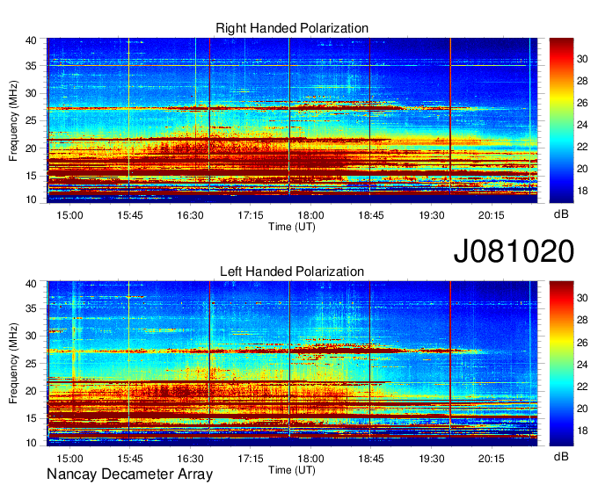Click Frequency (MHz) label of Right Handed plot
The width and height of the screenshot is (598, 485).
tap(13, 120)
